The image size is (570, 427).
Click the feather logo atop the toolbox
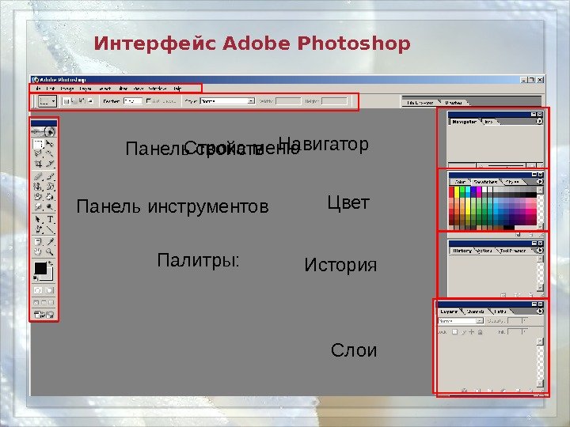tap(44, 132)
